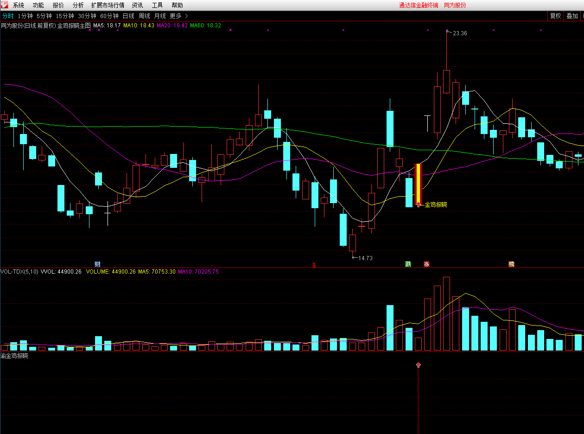The width and height of the screenshot is (584, 434).
Task: Select the 1分钟 period tab
Action: coord(25,16)
